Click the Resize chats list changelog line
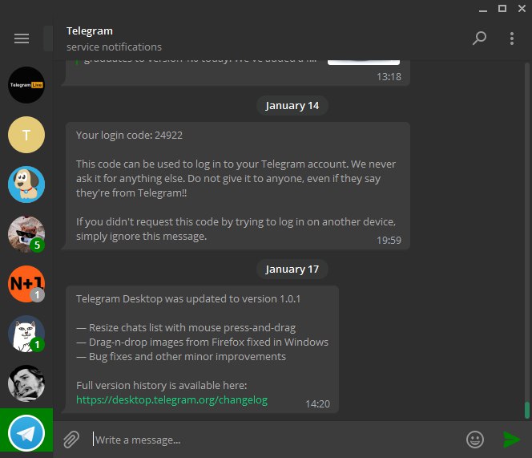Viewport: 532px width, 458px height. pos(186,328)
